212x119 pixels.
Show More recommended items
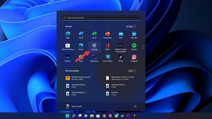tap(132, 71)
